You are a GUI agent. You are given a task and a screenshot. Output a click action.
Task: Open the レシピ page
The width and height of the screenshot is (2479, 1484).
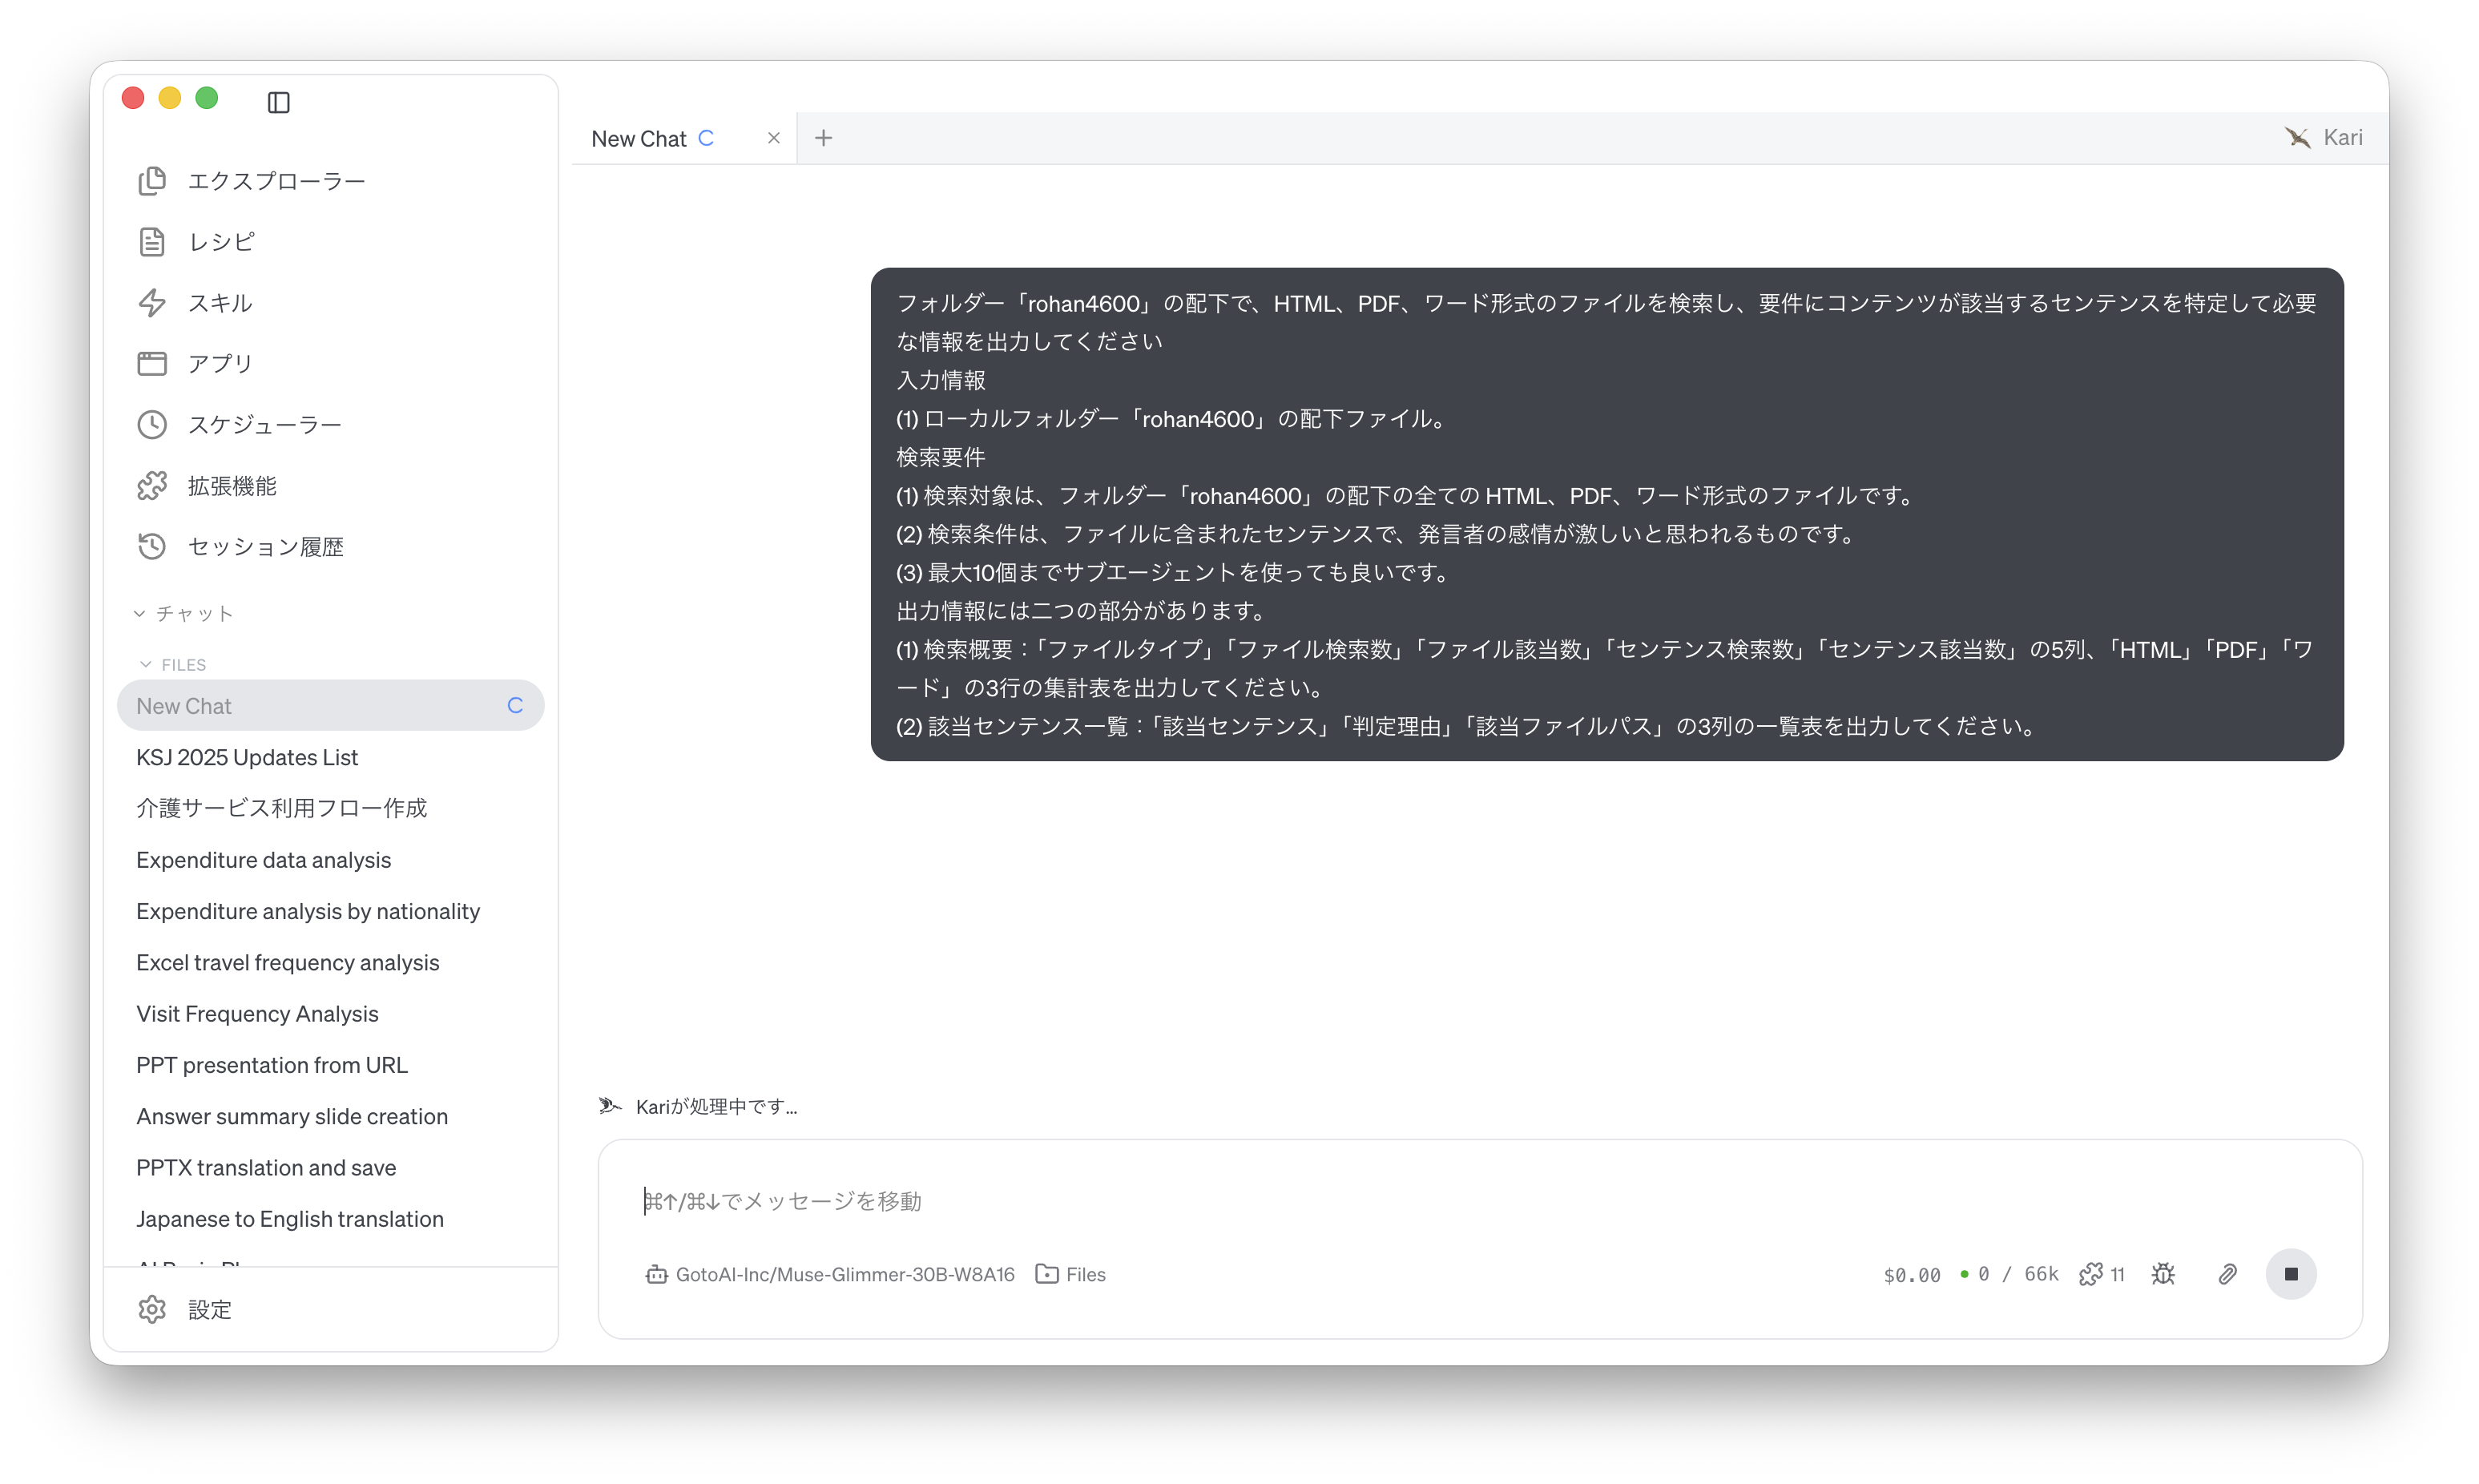tap(196, 242)
